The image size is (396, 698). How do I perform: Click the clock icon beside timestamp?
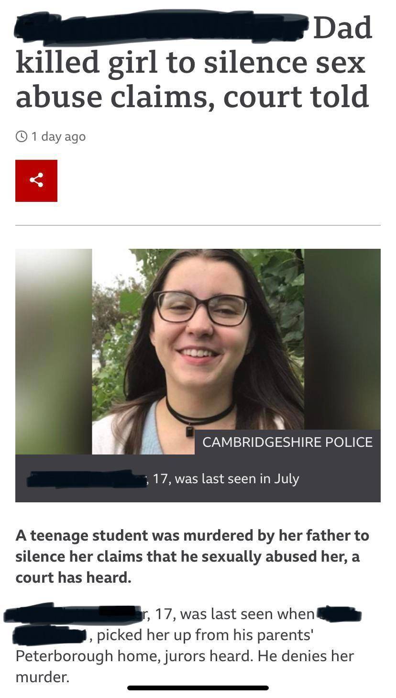coord(22,136)
